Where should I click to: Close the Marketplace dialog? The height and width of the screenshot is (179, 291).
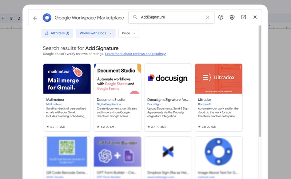pos(255,17)
